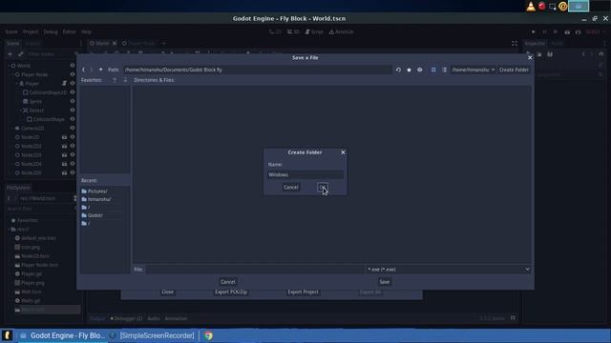Collapse the Player Node in scene tree
Screen dimensions: 611x343
tap(12, 74)
